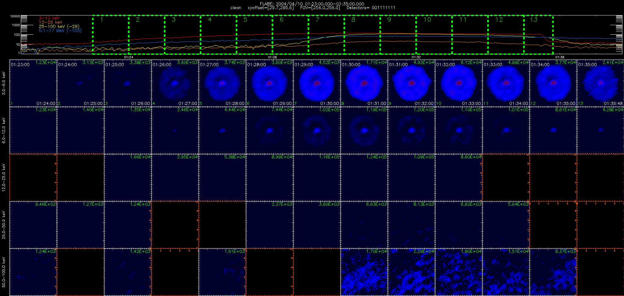Click the 50.0-100.0 keV row axis label
The width and height of the screenshot is (624, 296).
point(4,272)
